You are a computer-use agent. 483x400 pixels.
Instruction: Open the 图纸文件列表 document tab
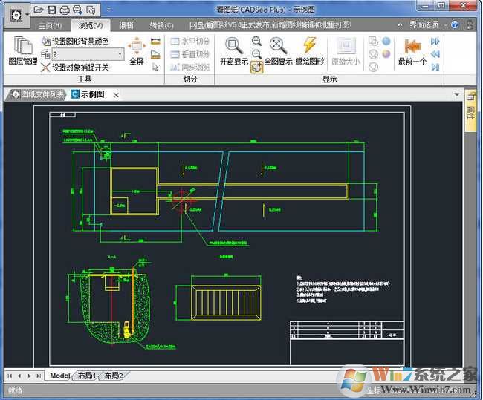point(36,95)
